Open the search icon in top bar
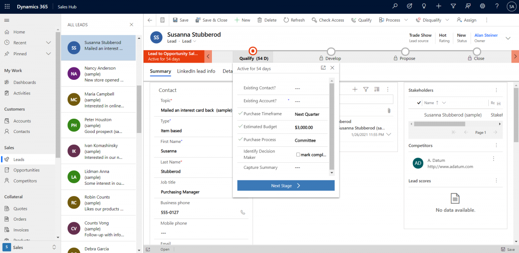This screenshot has height=253, width=519. (x=395, y=6)
